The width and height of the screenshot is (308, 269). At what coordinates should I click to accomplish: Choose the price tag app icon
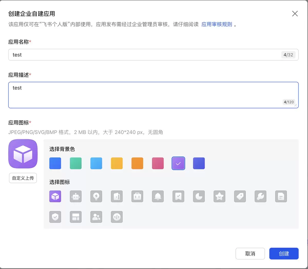click(240, 197)
